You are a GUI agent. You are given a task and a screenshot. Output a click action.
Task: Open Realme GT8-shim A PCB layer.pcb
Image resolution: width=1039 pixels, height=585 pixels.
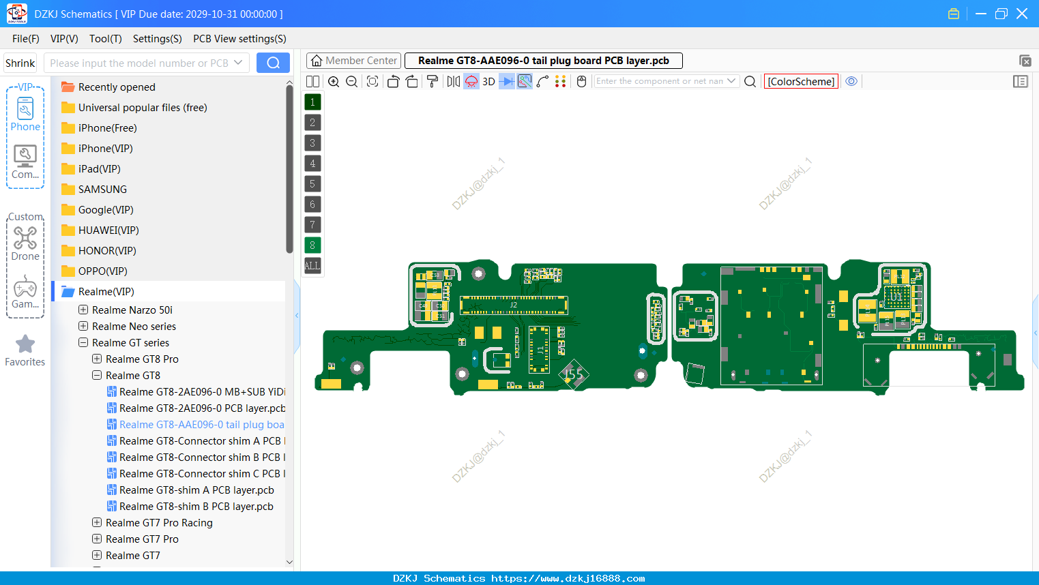196,490
